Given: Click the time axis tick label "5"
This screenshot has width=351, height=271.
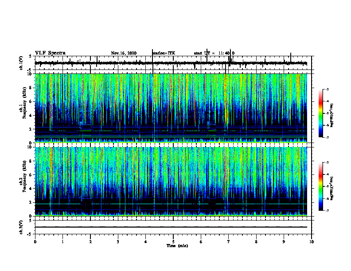Looking at the screenshot, I should (173, 242).
